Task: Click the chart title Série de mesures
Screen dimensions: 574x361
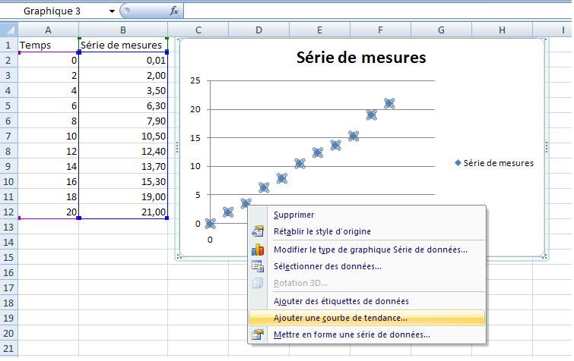Action: (x=360, y=58)
